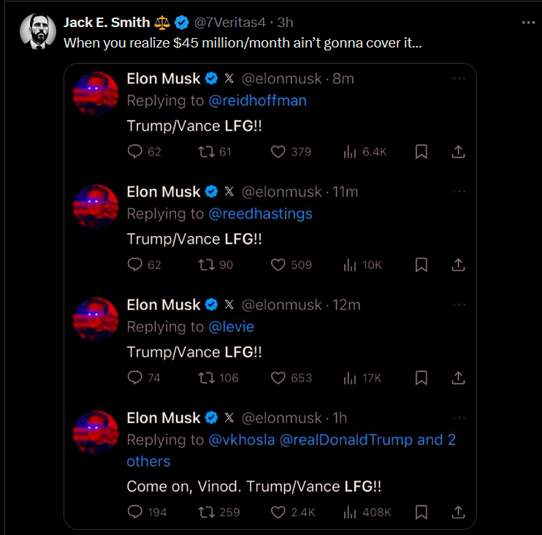Viewport: 542px width, 535px height.
Task: Bookmark the tweet replying to @reidhoffman
Action: [421, 151]
